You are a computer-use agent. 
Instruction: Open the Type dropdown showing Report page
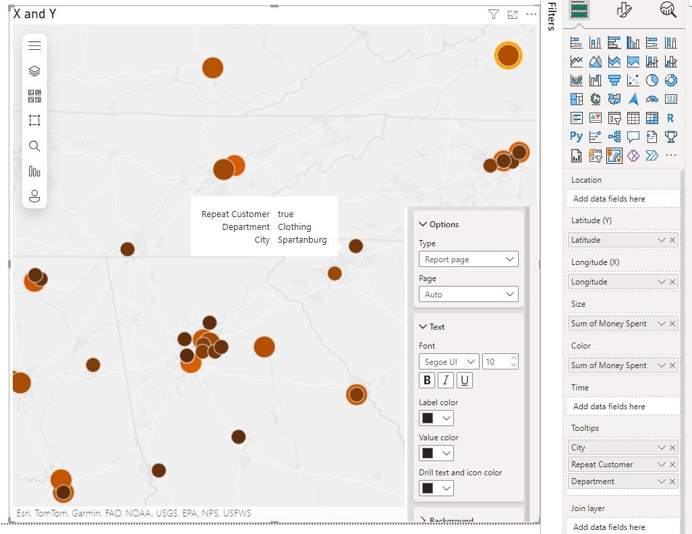(468, 259)
